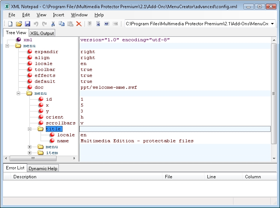Delete the node with the red X icon
The image size is (280, 208).
pyautogui.click(x=79, y=24)
